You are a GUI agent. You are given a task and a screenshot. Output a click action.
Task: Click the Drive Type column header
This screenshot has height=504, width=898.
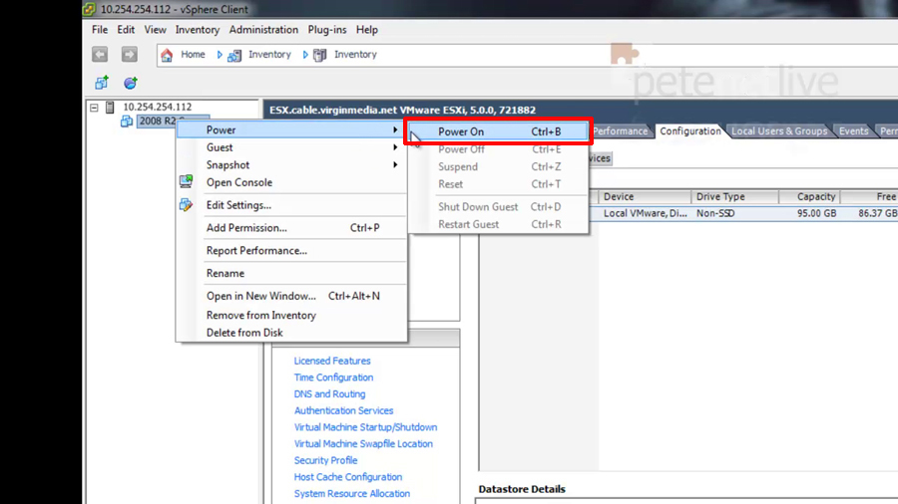click(734, 196)
